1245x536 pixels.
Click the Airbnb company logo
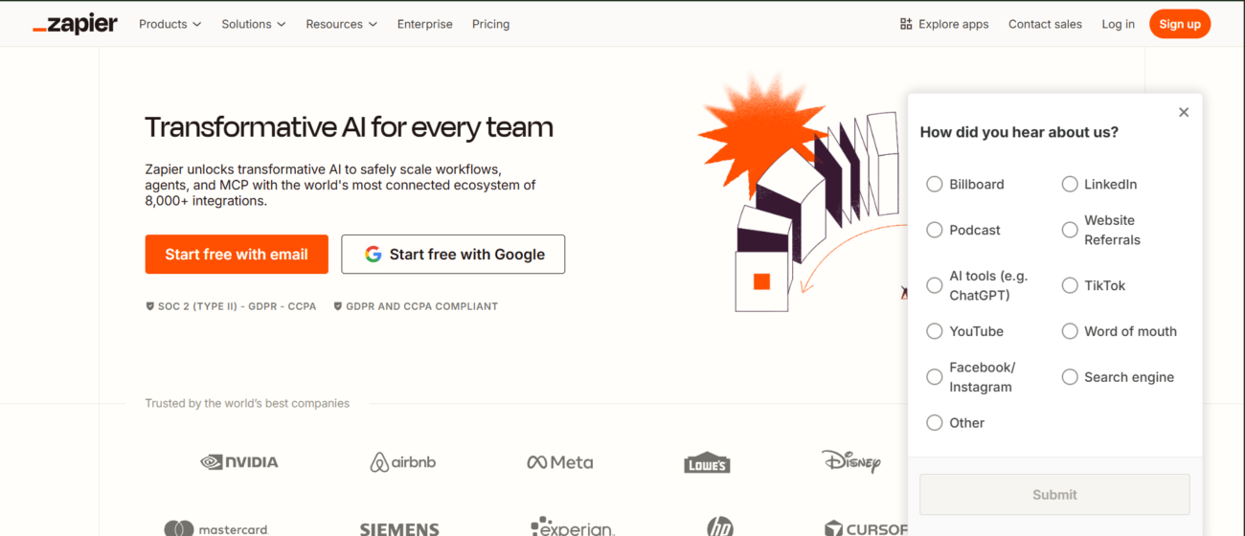(403, 462)
